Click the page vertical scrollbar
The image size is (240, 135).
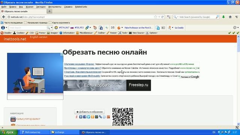pyautogui.click(x=238, y=80)
